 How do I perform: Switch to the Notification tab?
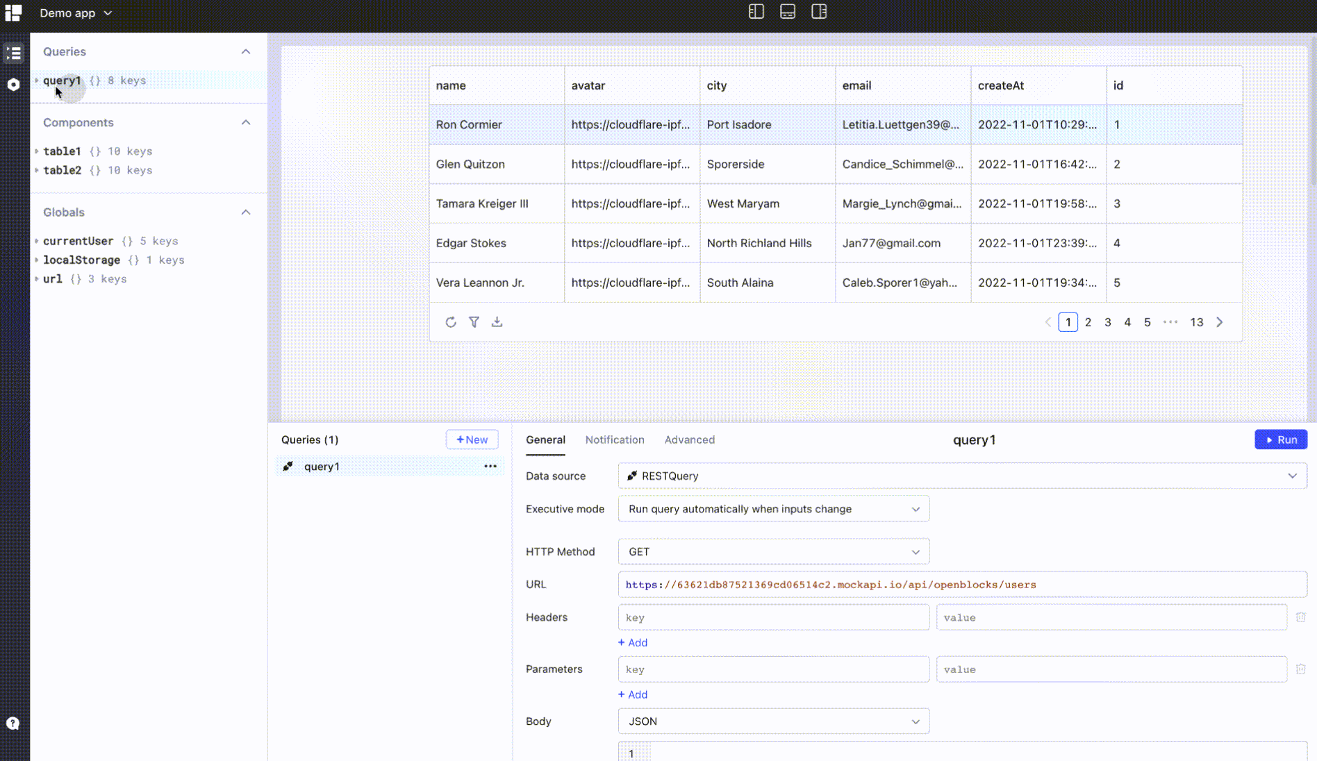615,440
